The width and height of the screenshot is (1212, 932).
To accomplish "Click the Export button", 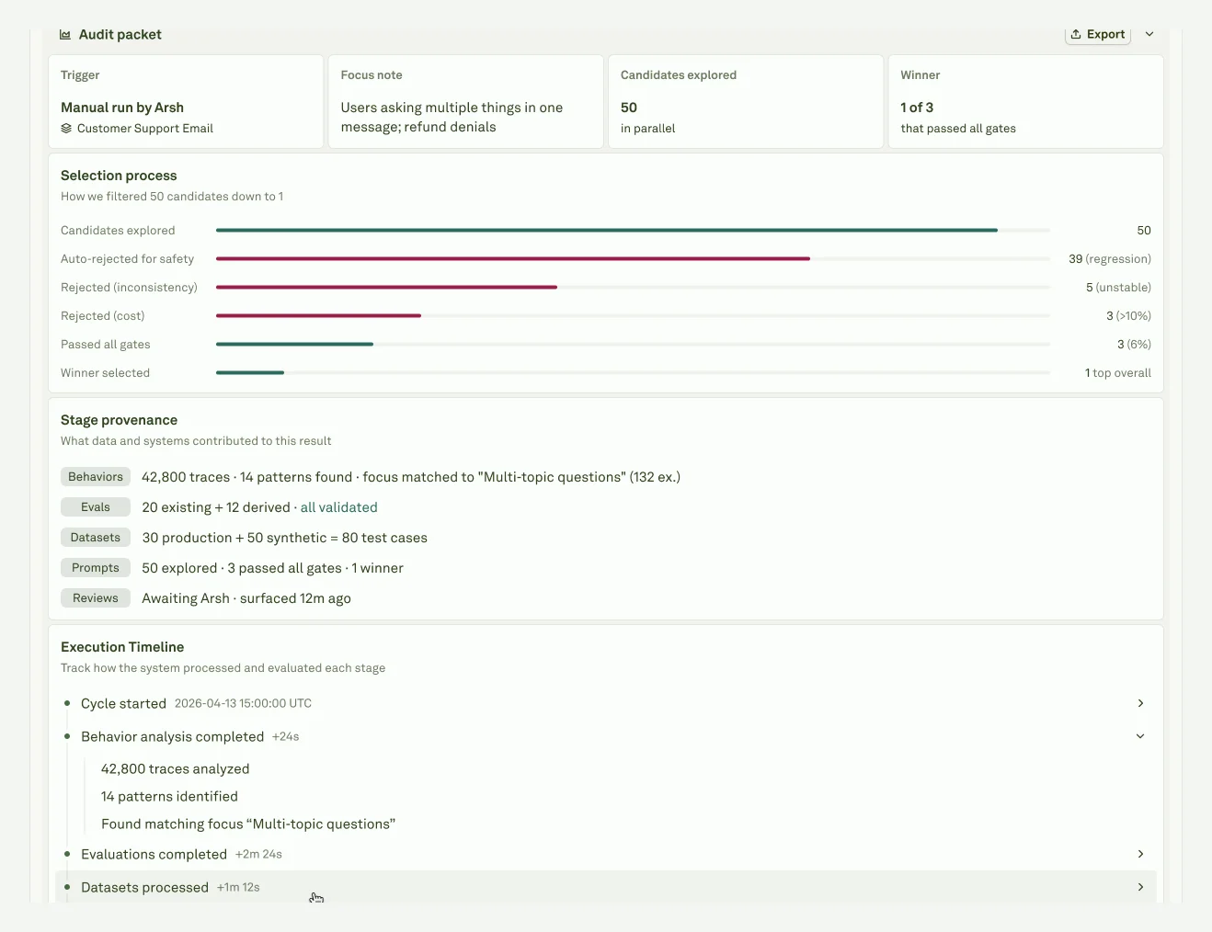I will 1097,34.
